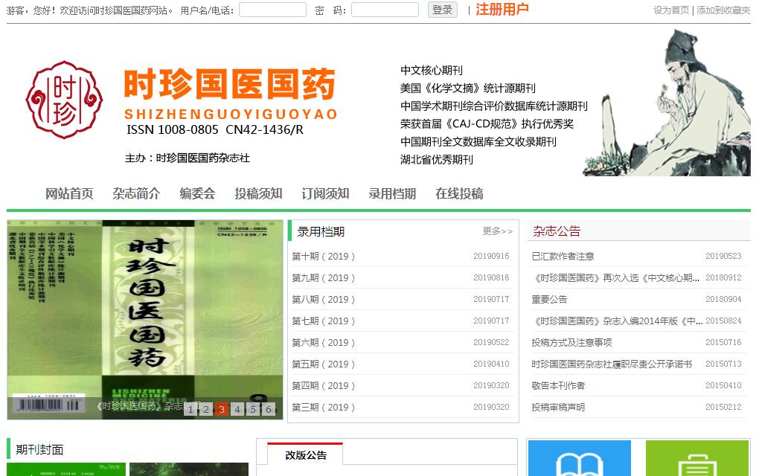Select carousel slide number 4
Screen dimensions: 759x476
(x=237, y=409)
